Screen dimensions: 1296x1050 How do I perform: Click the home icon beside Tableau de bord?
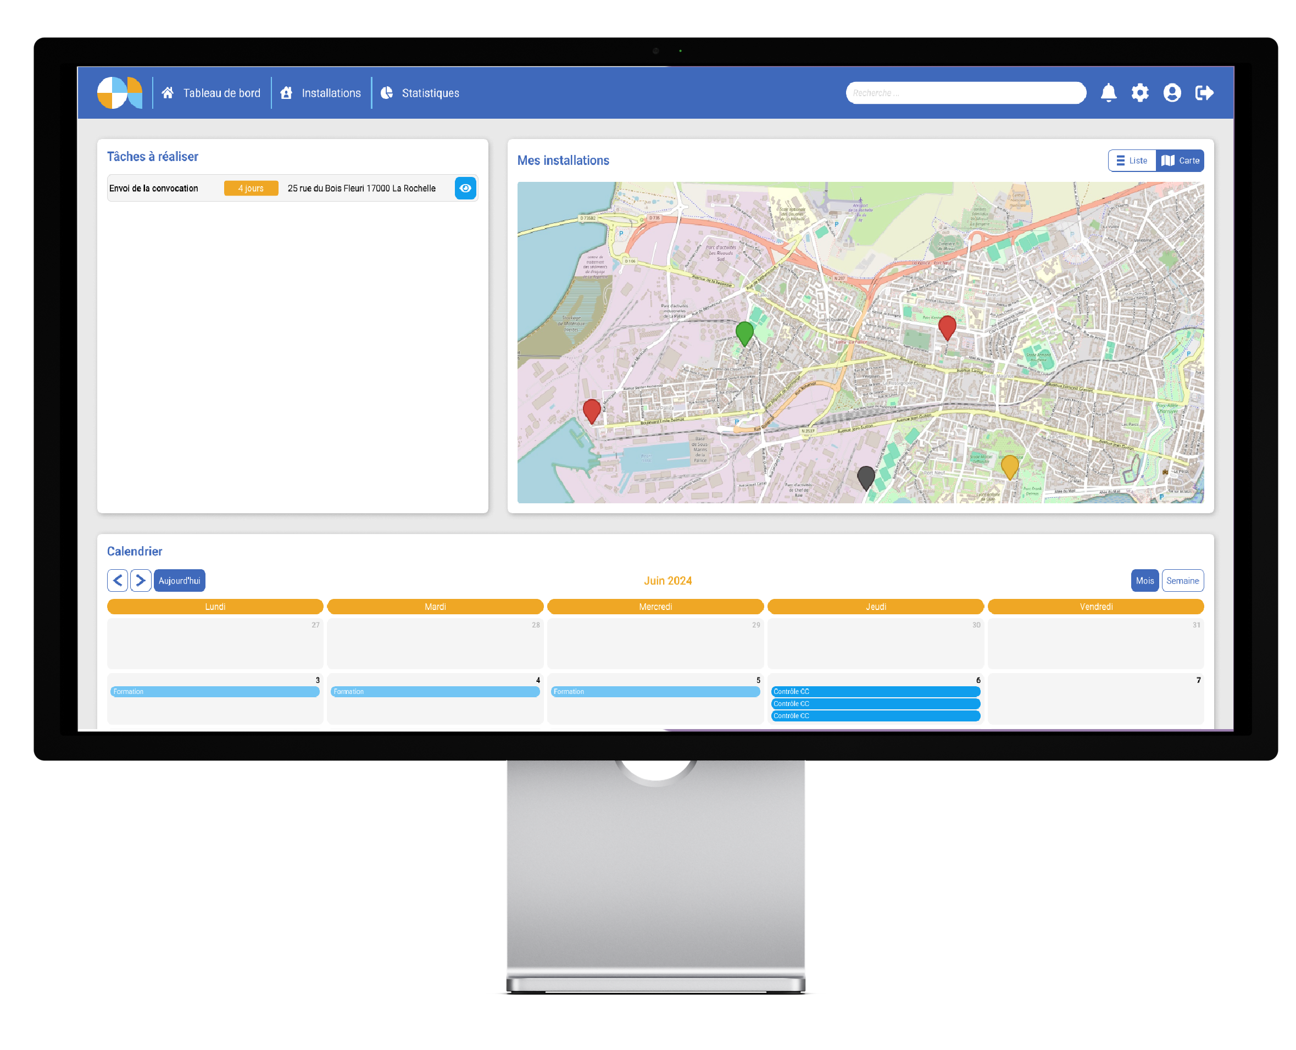pyautogui.click(x=167, y=92)
